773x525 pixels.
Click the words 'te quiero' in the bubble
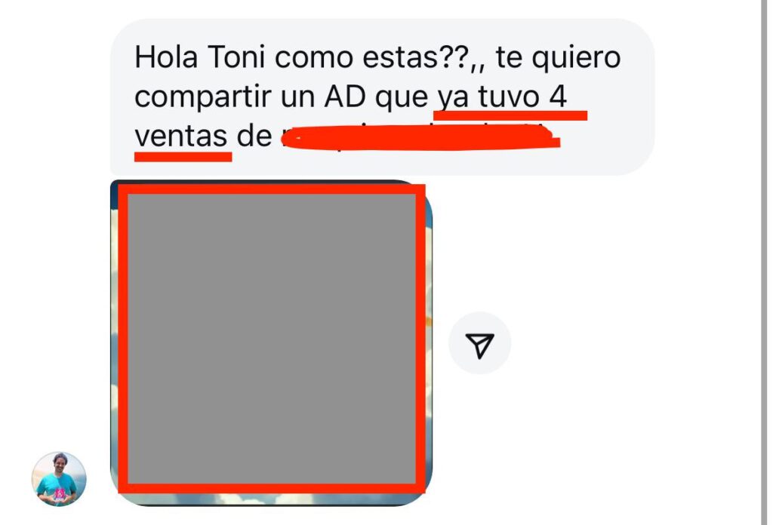click(558, 58)
